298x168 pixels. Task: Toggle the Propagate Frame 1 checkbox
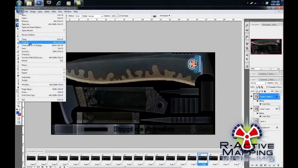coord(267,87)
